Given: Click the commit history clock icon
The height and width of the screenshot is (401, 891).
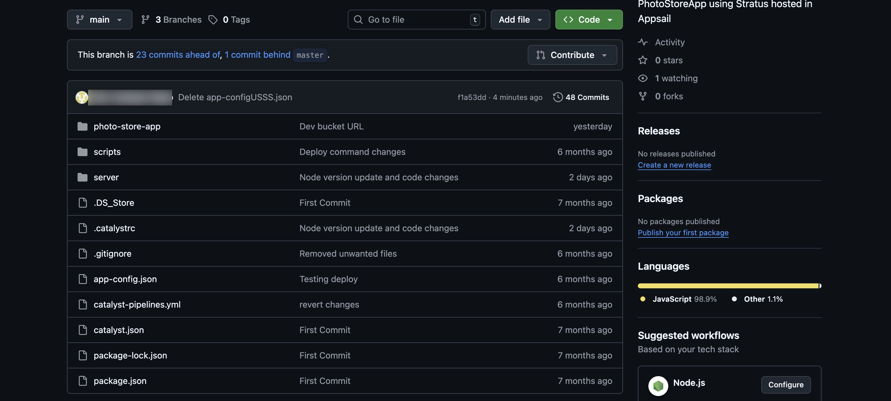Looking at the screenshot, I should 557,97.
